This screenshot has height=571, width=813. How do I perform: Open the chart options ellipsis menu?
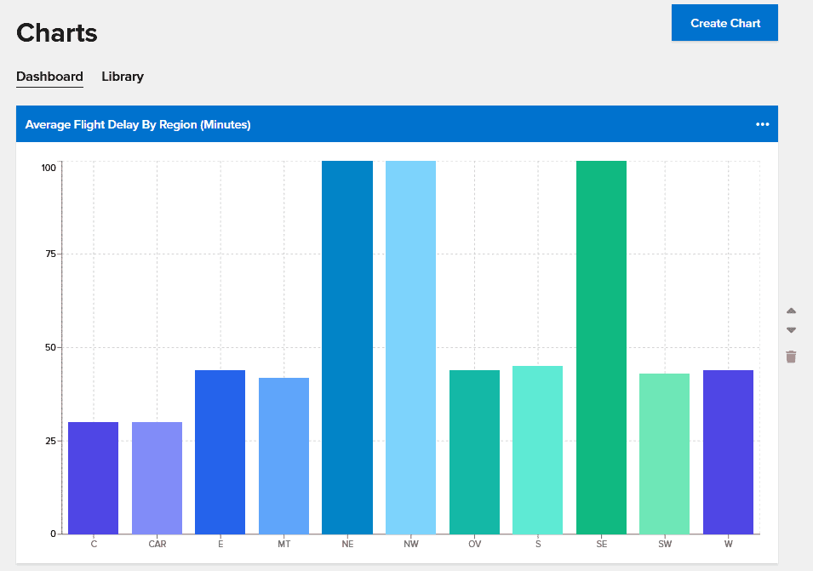pyautogui.click(x=764, y=124)
